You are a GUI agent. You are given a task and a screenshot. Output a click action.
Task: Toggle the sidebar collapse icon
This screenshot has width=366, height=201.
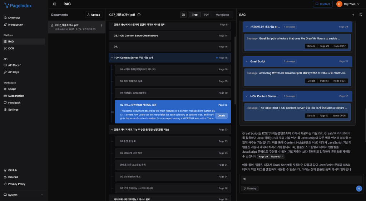point(54,4)
